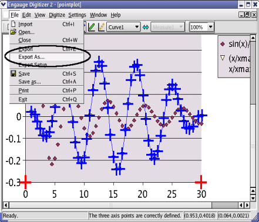Select Exit in the File menu
This screenshot has height=222, width=259.
(x=46, y=99)
